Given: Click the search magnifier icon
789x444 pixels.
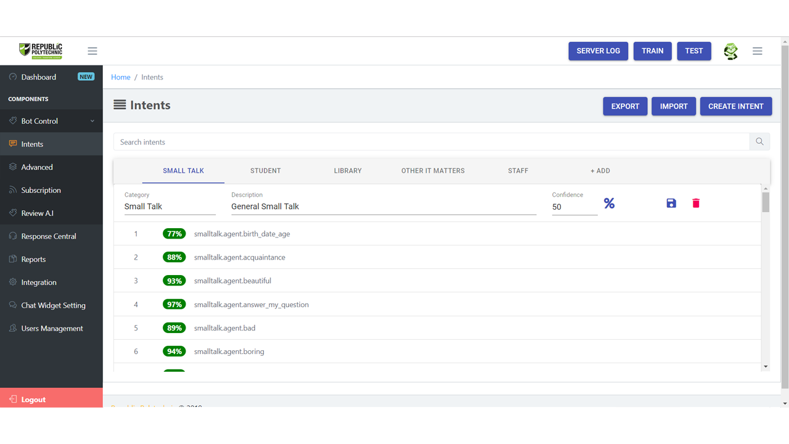Looking at the screenshot, I should point(759,142).
